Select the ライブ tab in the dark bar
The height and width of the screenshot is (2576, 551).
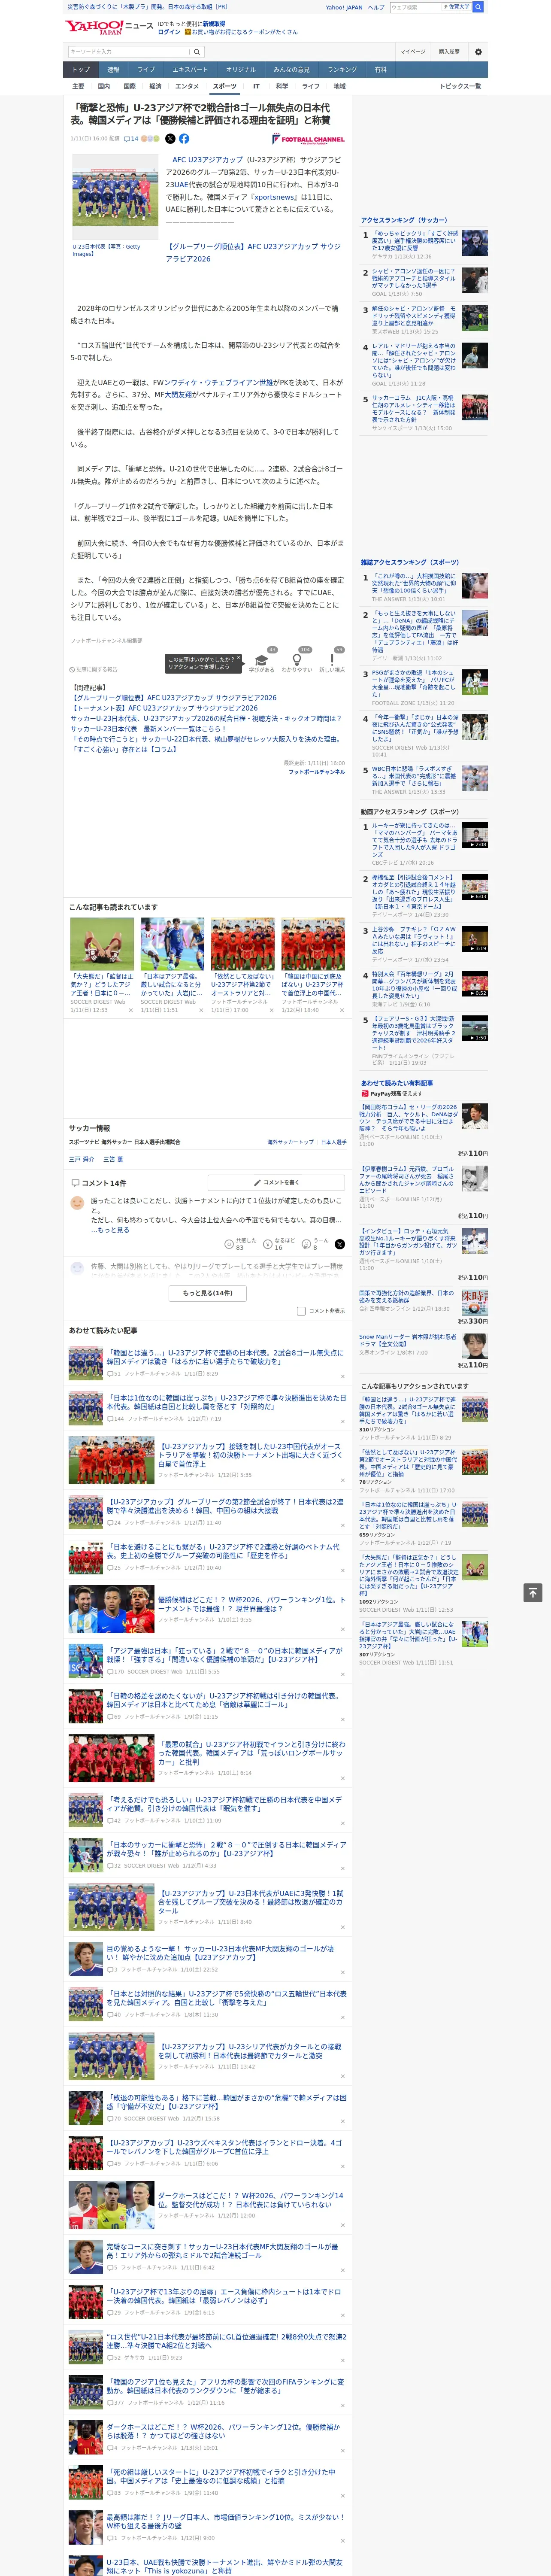tap(146, 70)
